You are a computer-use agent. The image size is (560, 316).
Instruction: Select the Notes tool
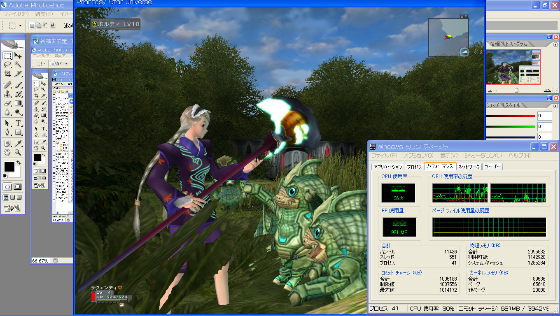7,143
